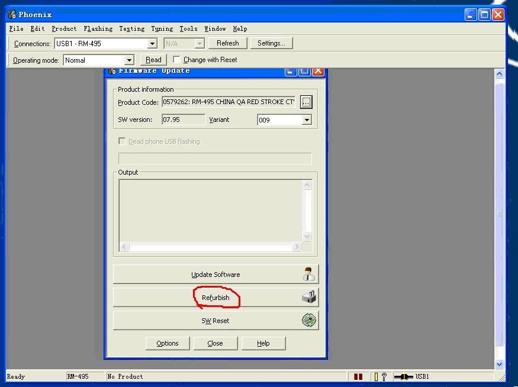Click the Product Code text field

pyautogui.click(x=229, y=102)
